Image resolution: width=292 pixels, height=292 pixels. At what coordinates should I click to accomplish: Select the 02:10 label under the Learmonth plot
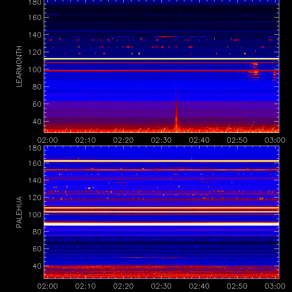pos(85,140)
